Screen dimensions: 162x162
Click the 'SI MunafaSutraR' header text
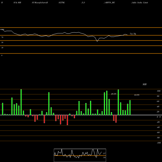pyautogui.click(x=40, y=3)
